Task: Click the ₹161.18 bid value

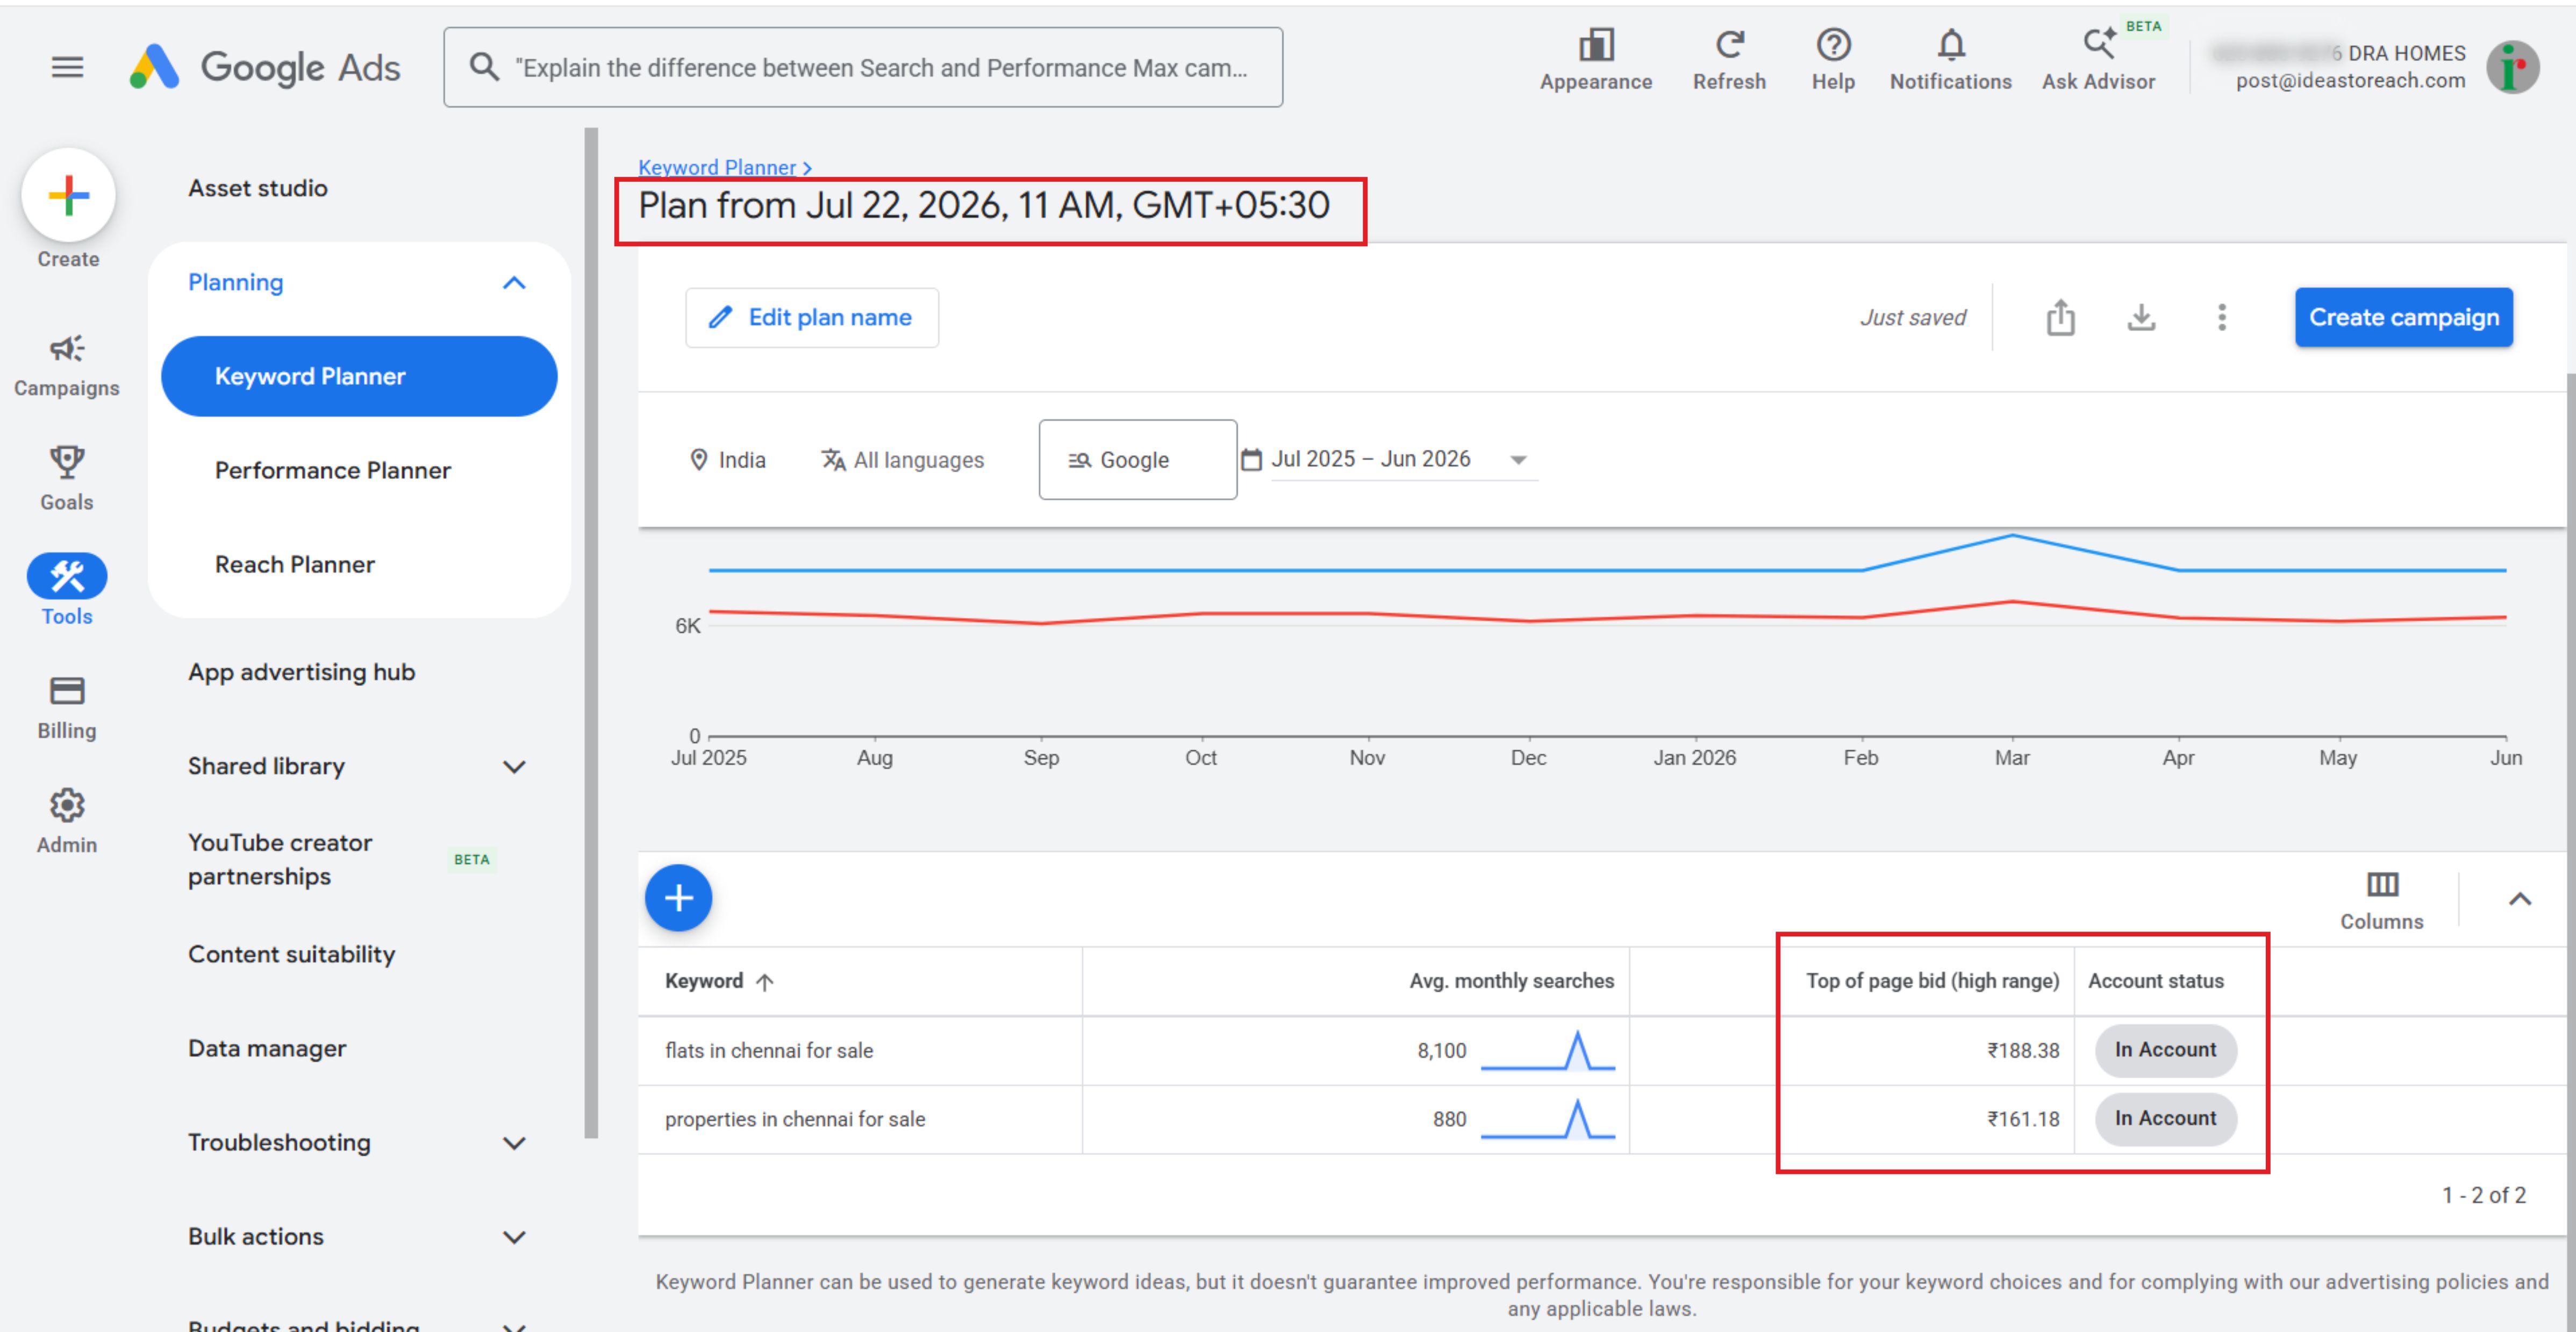Action: pos(2022,1119)
